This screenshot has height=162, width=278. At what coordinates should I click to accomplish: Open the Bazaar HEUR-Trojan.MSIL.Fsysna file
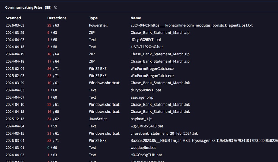click(204, 141)
